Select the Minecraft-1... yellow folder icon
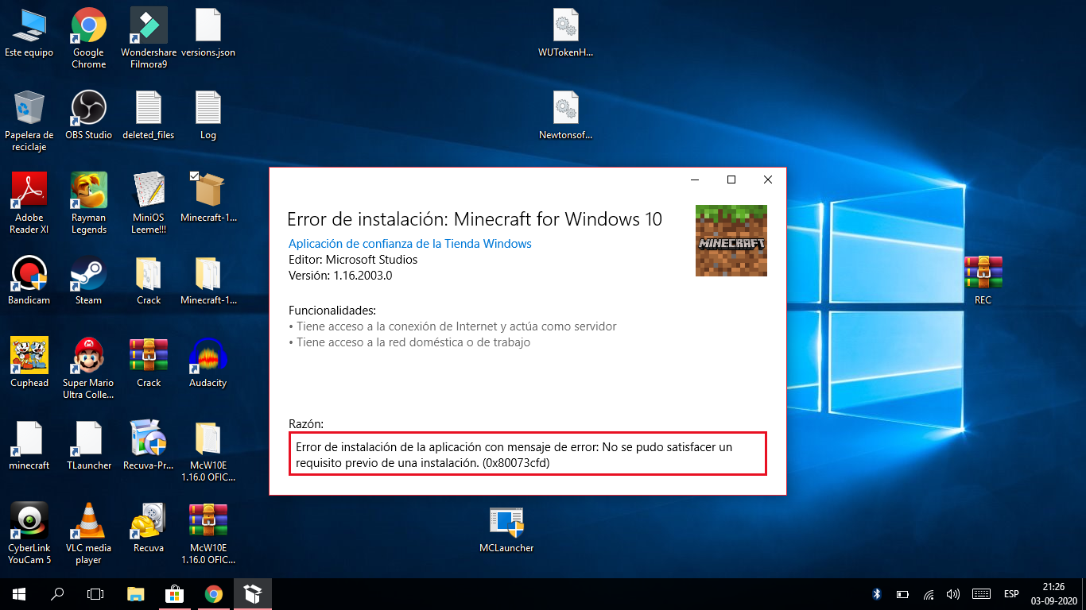This screenshot has width=1086, height=610. click(208, 281)
